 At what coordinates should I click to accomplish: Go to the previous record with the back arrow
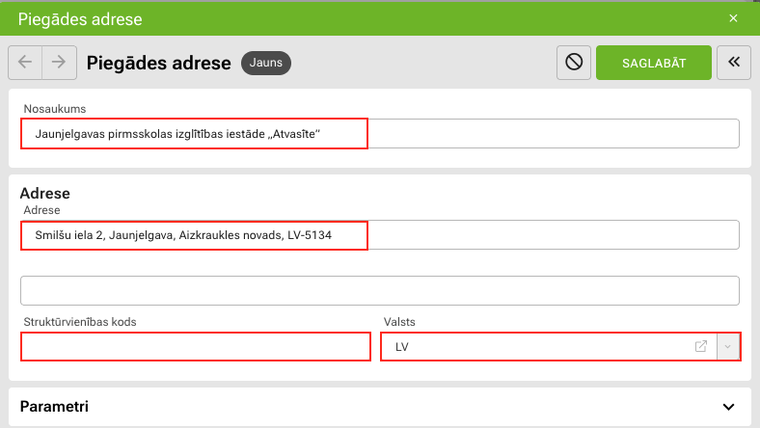coord(25,63)
